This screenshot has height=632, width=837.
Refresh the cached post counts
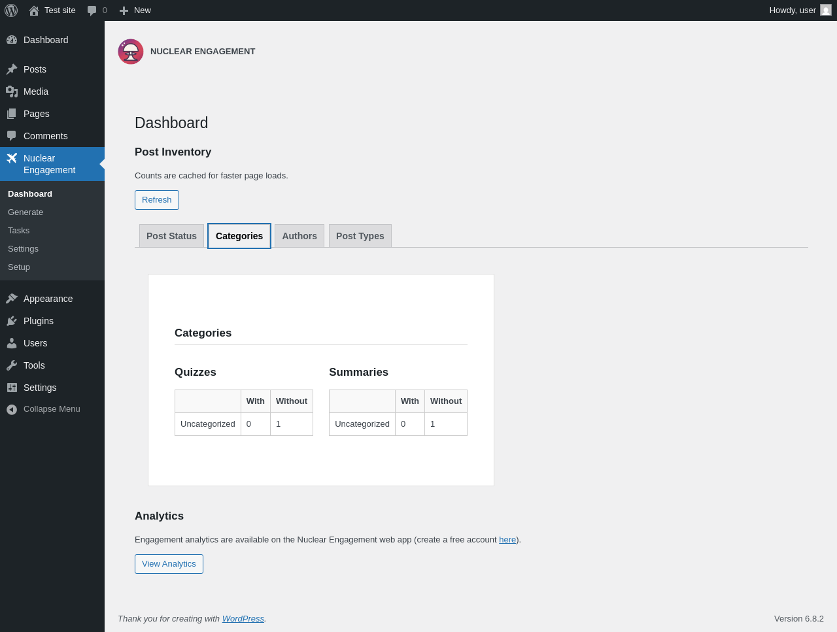[x=157, y=200]
